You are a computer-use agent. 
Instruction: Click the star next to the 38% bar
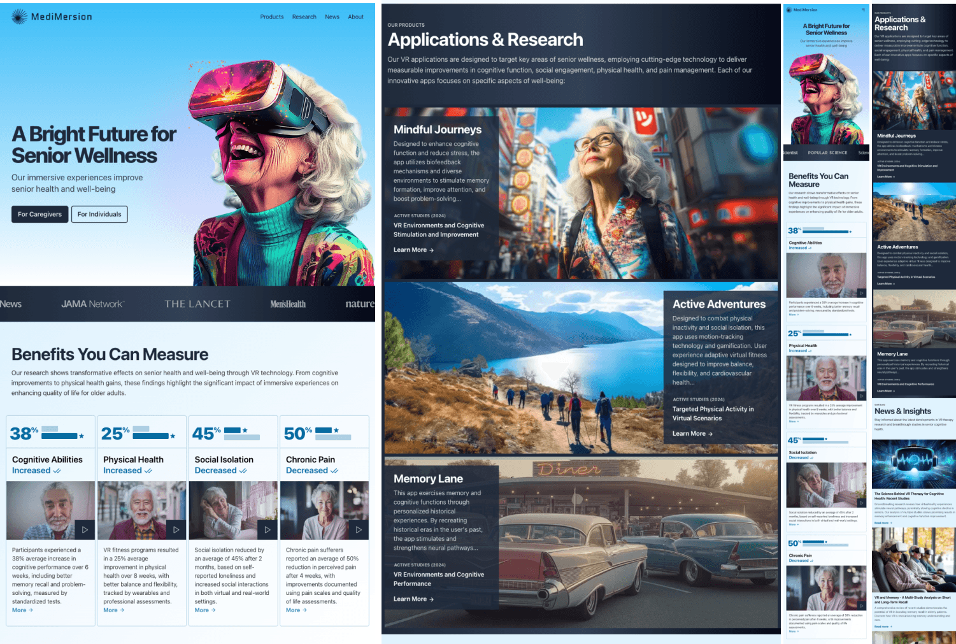click(82, 434)
